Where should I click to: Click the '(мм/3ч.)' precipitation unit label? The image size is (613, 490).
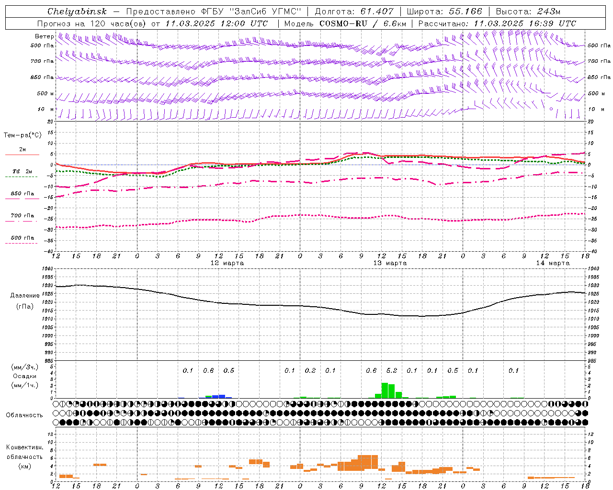click(25, 367)
